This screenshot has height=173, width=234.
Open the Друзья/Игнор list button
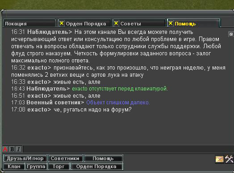(x=25, y=158)
